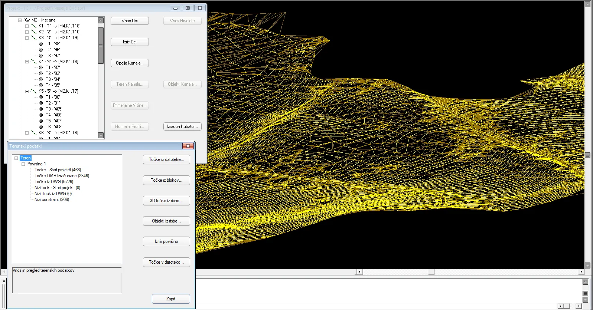Screen dimensions: 593x310
Task: Click 'Izriši površino' button
Action: [x=166, y=241]
